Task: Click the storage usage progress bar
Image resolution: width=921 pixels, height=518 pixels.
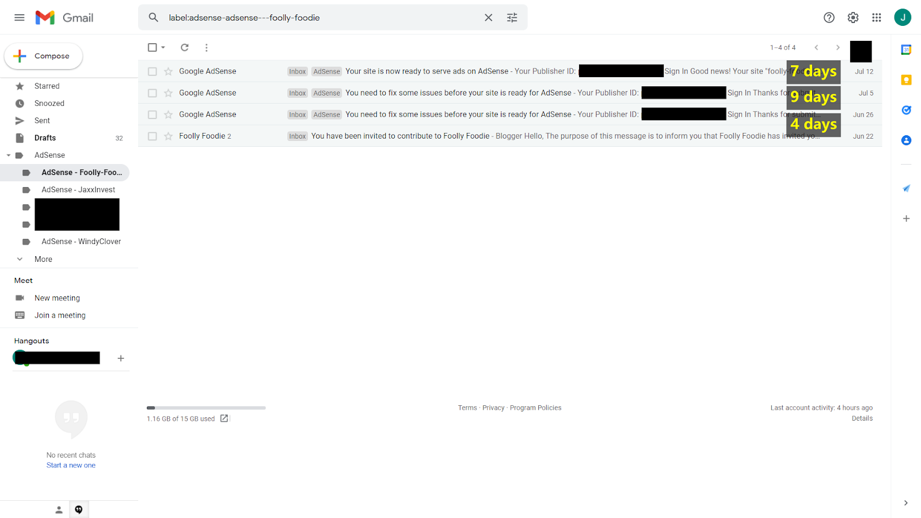Action: point(206,407)
